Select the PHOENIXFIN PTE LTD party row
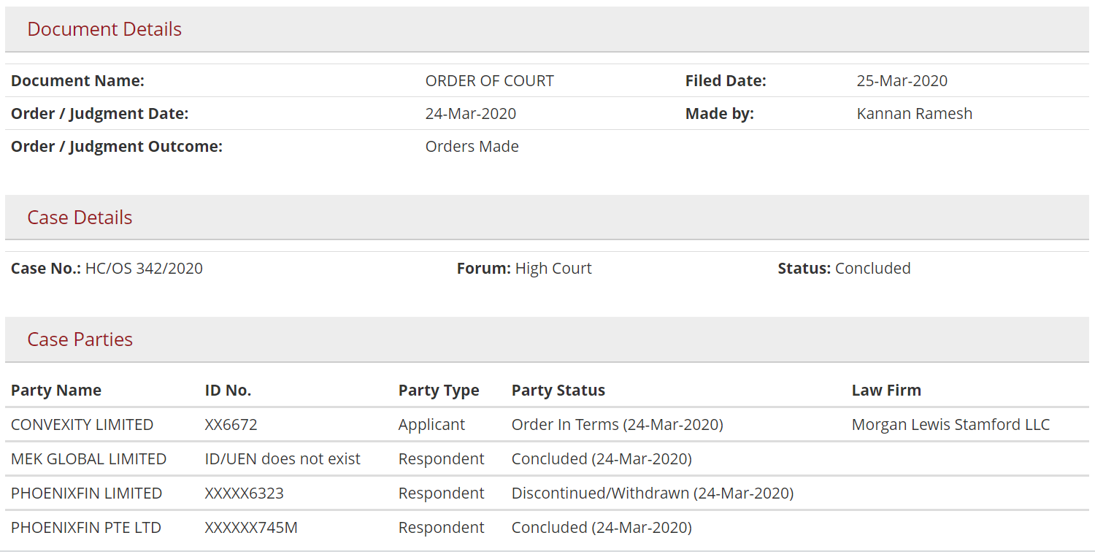 [x=547, y=528]
